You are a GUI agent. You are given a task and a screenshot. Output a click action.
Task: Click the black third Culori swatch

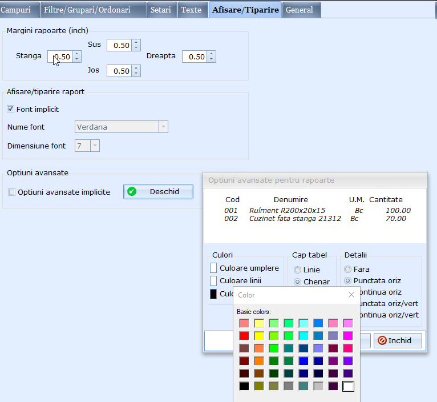tap(213, 294)
